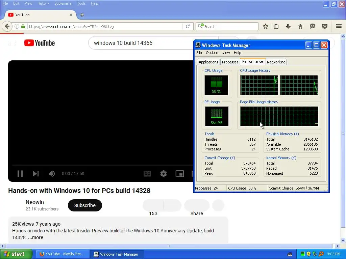The image size is (346, 259).
Task: Show bookmarks list icon in Firefox toolbar
Action: pyautogui.click(x=276, y=26)
